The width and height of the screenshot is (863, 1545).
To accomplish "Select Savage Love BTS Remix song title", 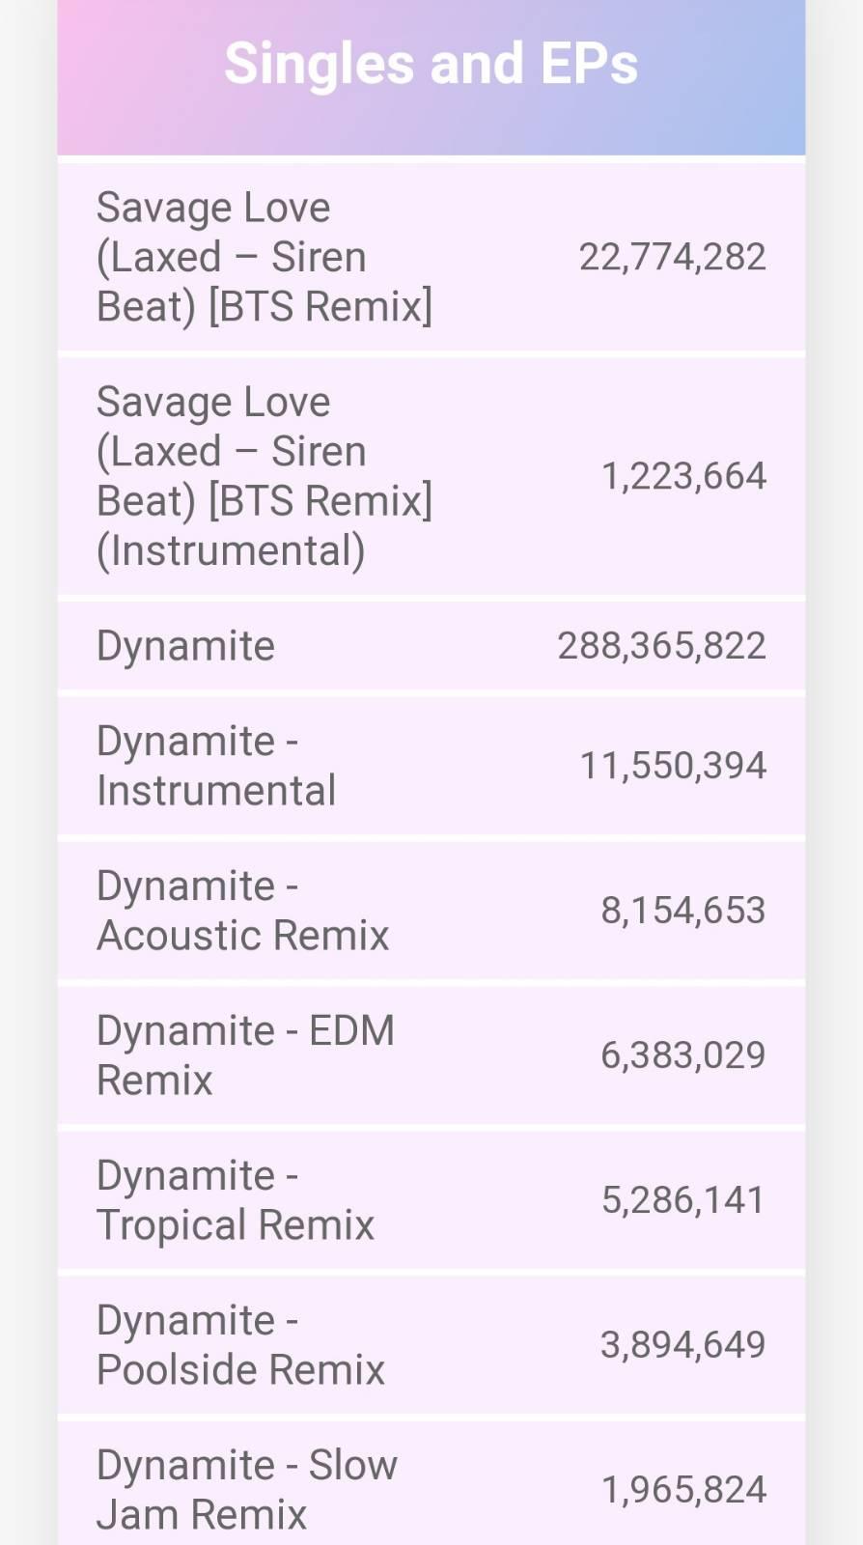I will coord(264,257).
